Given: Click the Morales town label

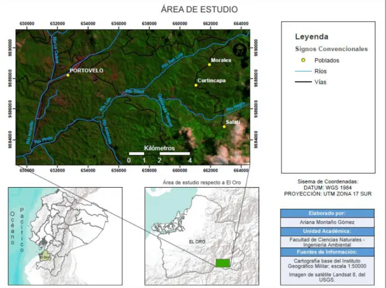Looking at the screenshot, I should [x=221, y=60].
